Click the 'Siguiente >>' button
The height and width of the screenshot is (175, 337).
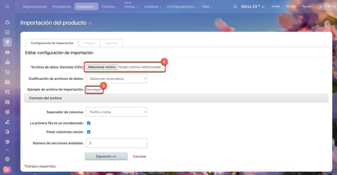pos(106,156)
